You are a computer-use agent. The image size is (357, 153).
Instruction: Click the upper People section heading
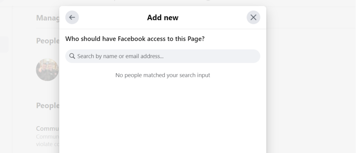point(47,41)
